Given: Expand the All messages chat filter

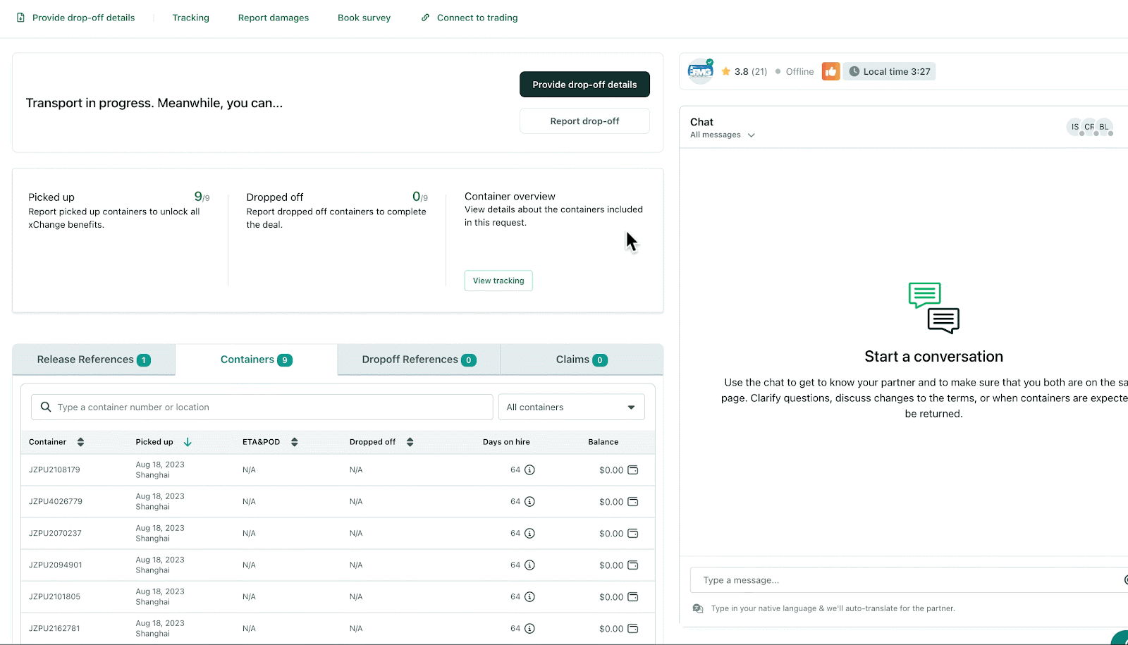Looking at the screenshot, I should coord(752,135).
